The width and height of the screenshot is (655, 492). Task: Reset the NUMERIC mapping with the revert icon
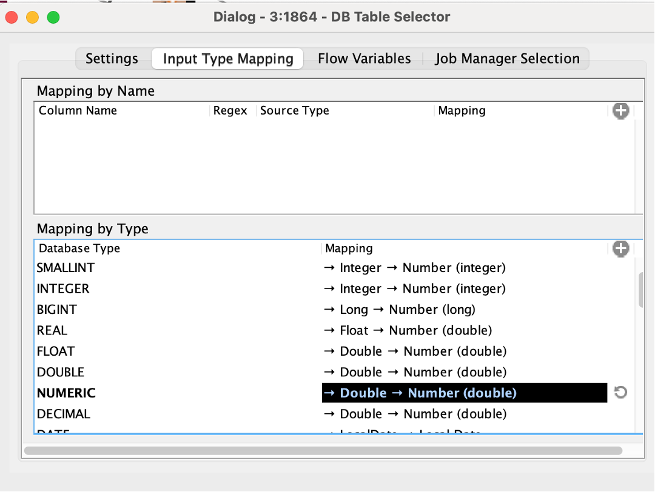620,393
